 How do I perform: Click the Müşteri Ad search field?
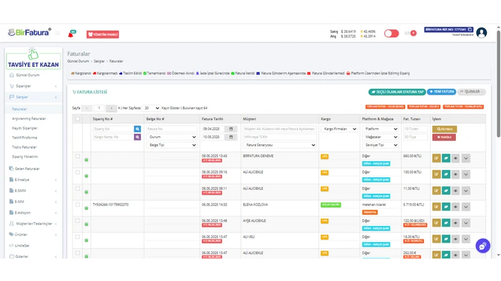[x=279, y=129]
